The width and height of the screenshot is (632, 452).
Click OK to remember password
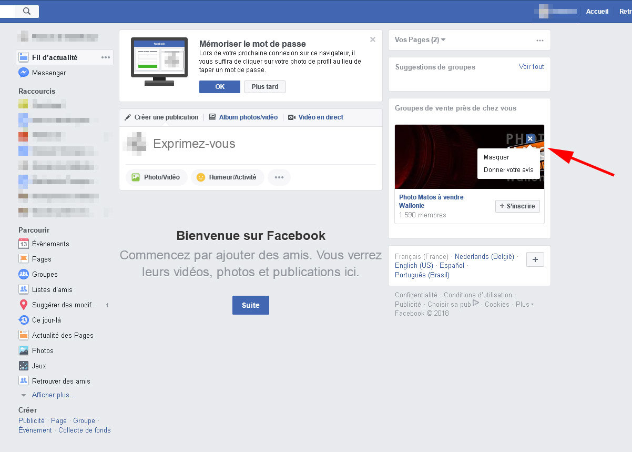[220, 87]
